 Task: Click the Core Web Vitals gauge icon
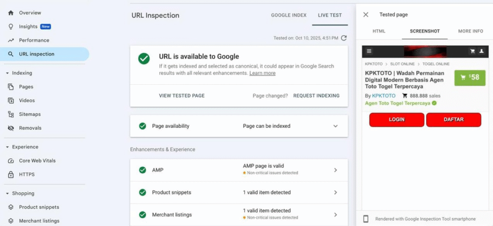pos(11,161)
